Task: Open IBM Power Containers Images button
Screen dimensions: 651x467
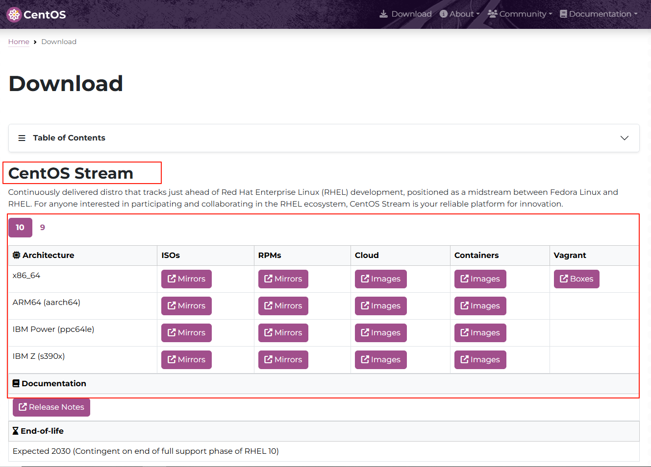Action: click(x=480, y=333)
